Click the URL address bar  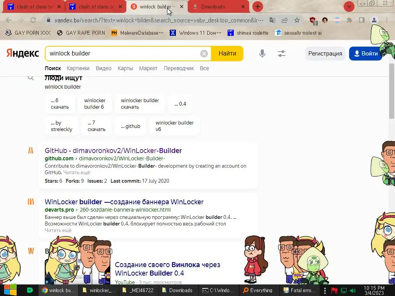click(159, 20)
